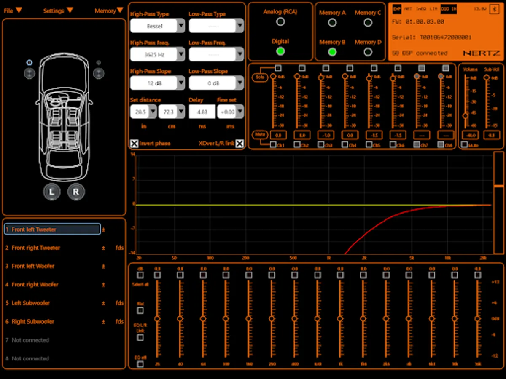Click the polarity icon for Front left Woofer
Screen dimensions: 506x379
(x=103, y=266)
